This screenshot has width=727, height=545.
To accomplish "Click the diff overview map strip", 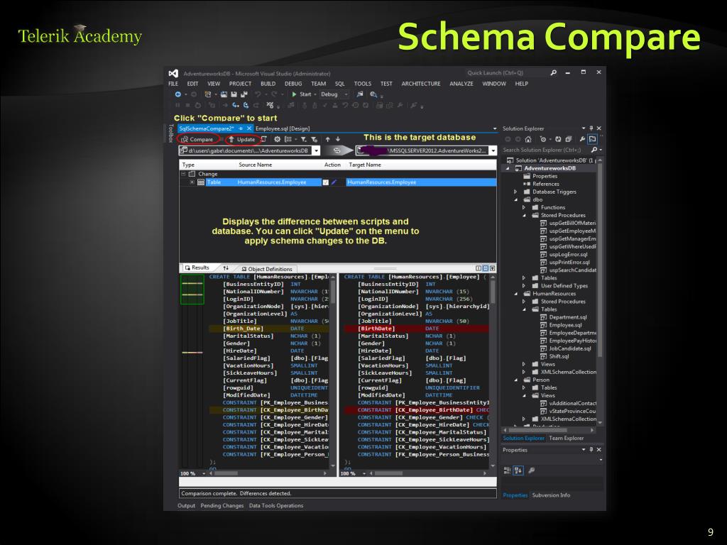I will [x=192, y=370].
